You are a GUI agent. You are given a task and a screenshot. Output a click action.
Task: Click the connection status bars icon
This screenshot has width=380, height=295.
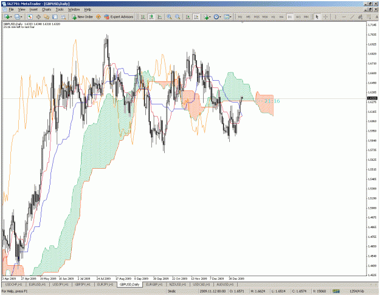point(336,291)
